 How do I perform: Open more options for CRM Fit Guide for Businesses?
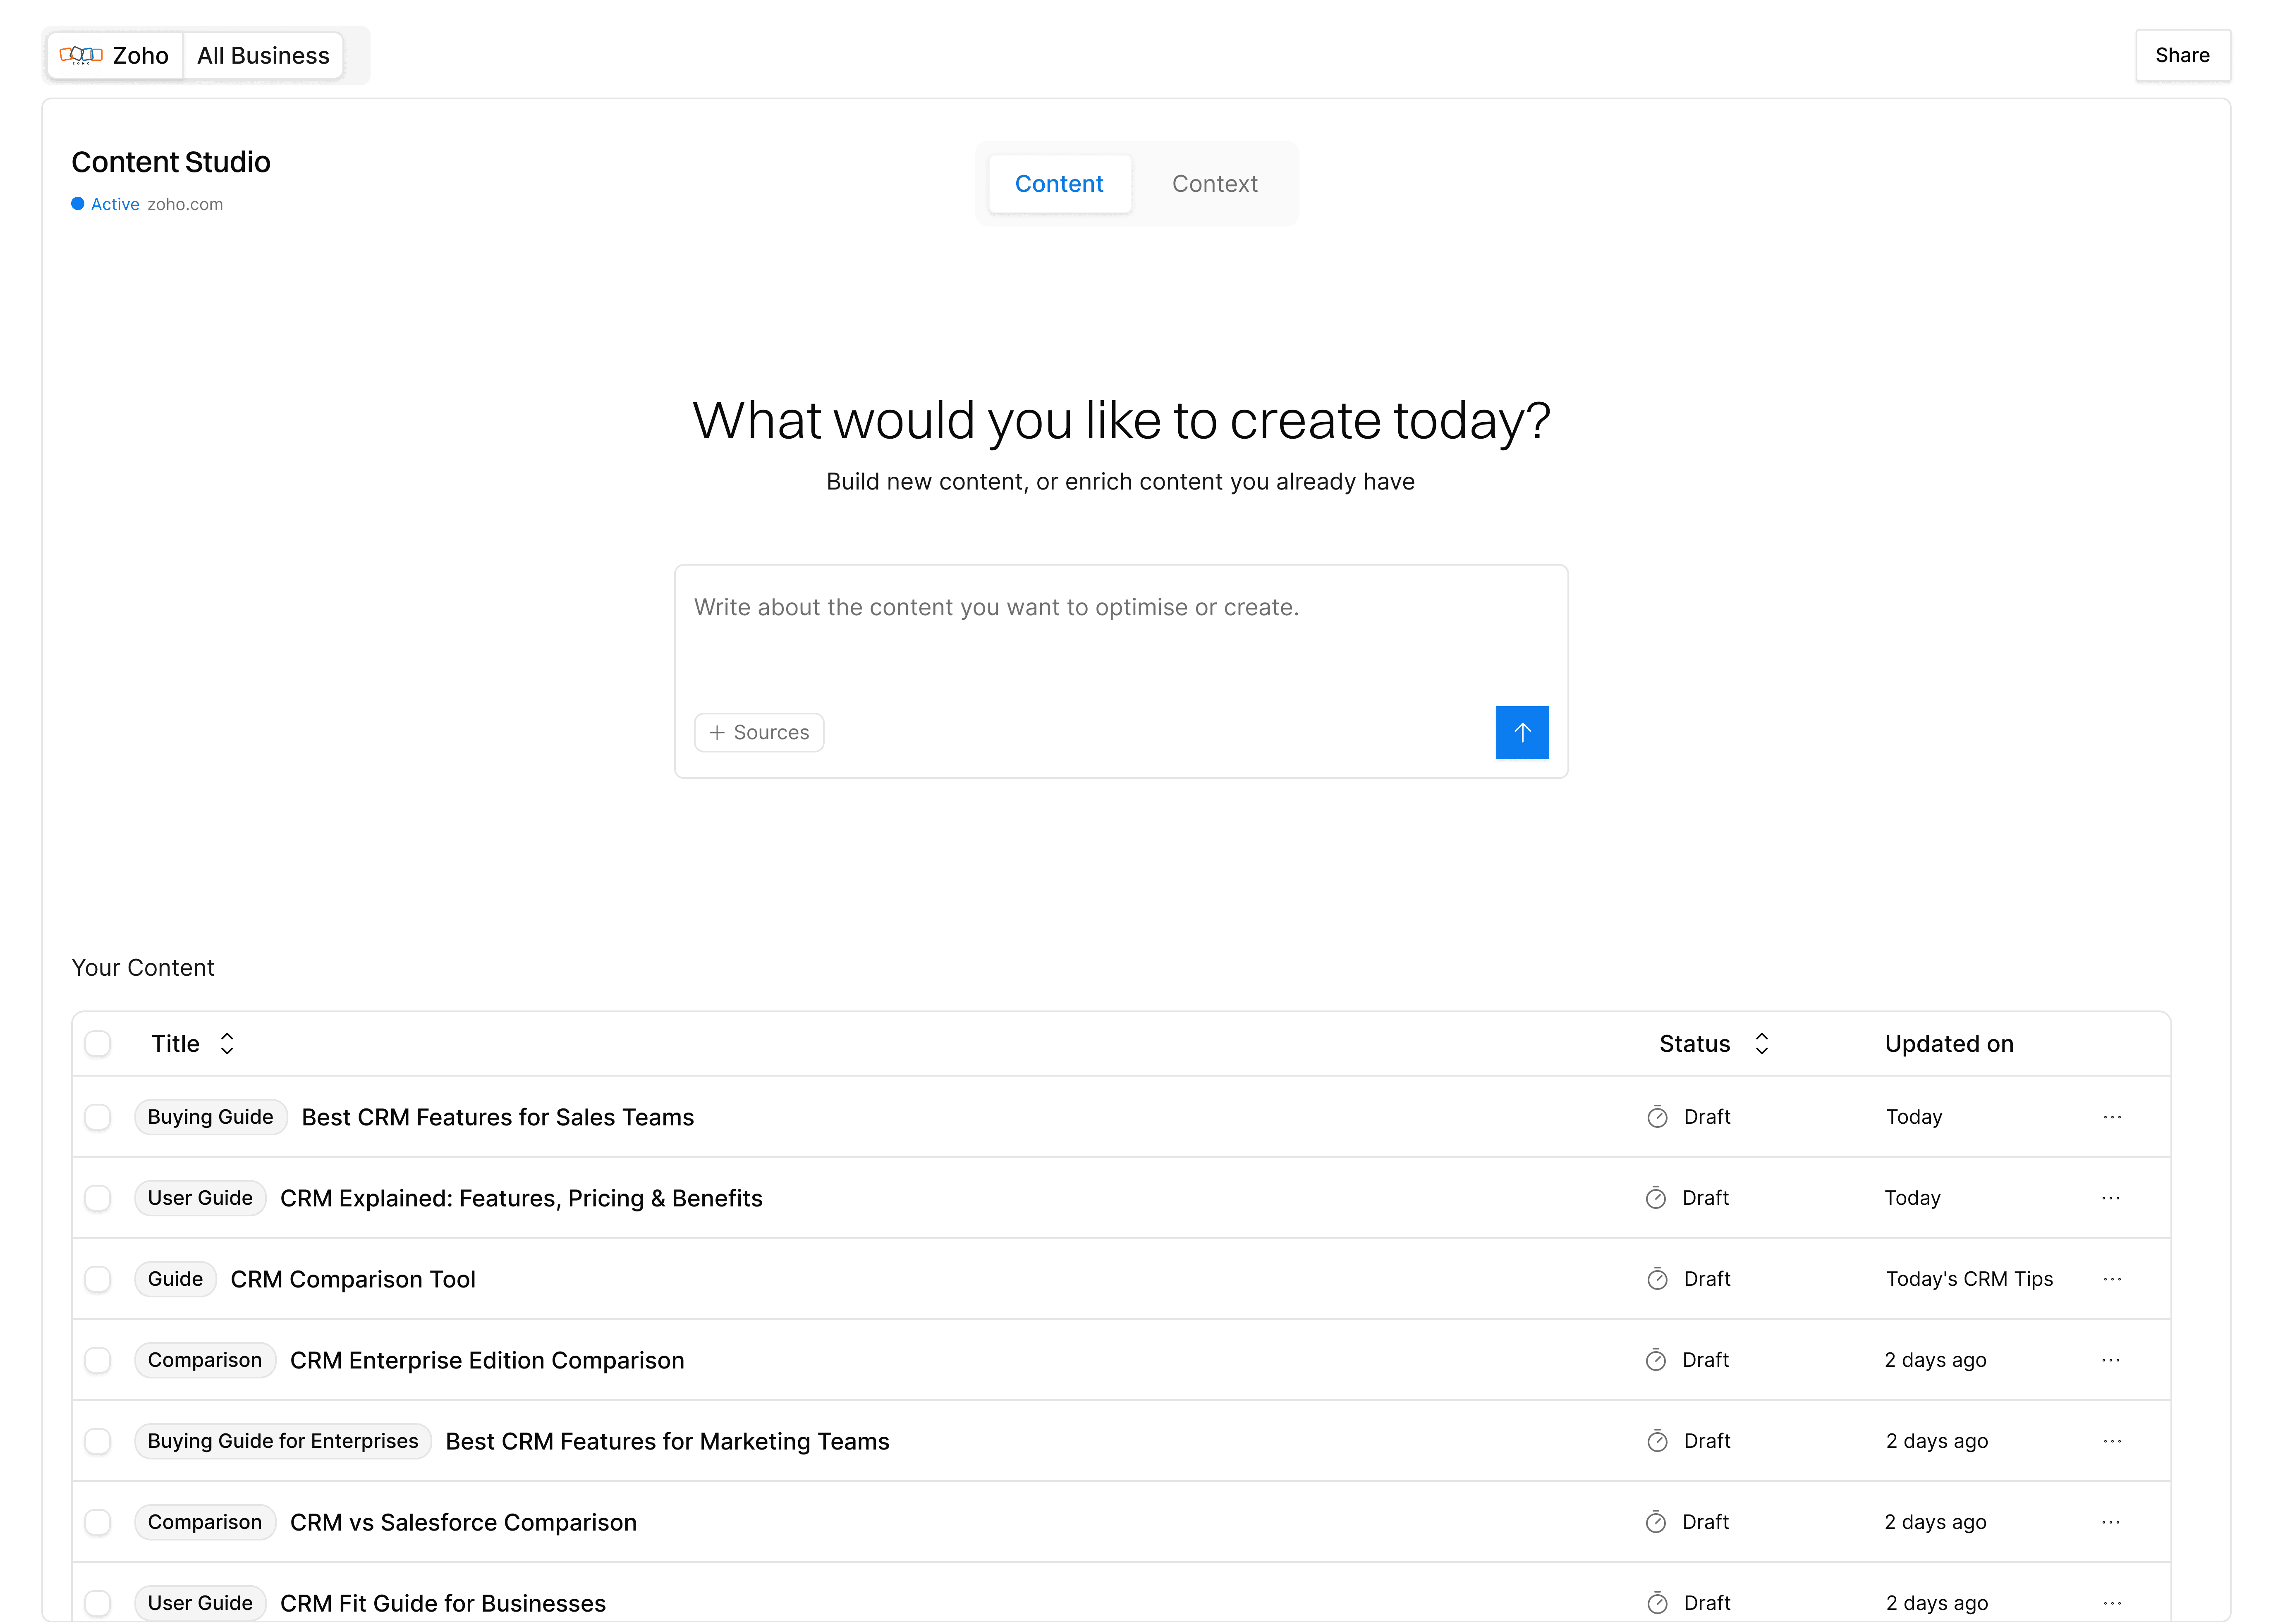[x=2112, y=1603]
